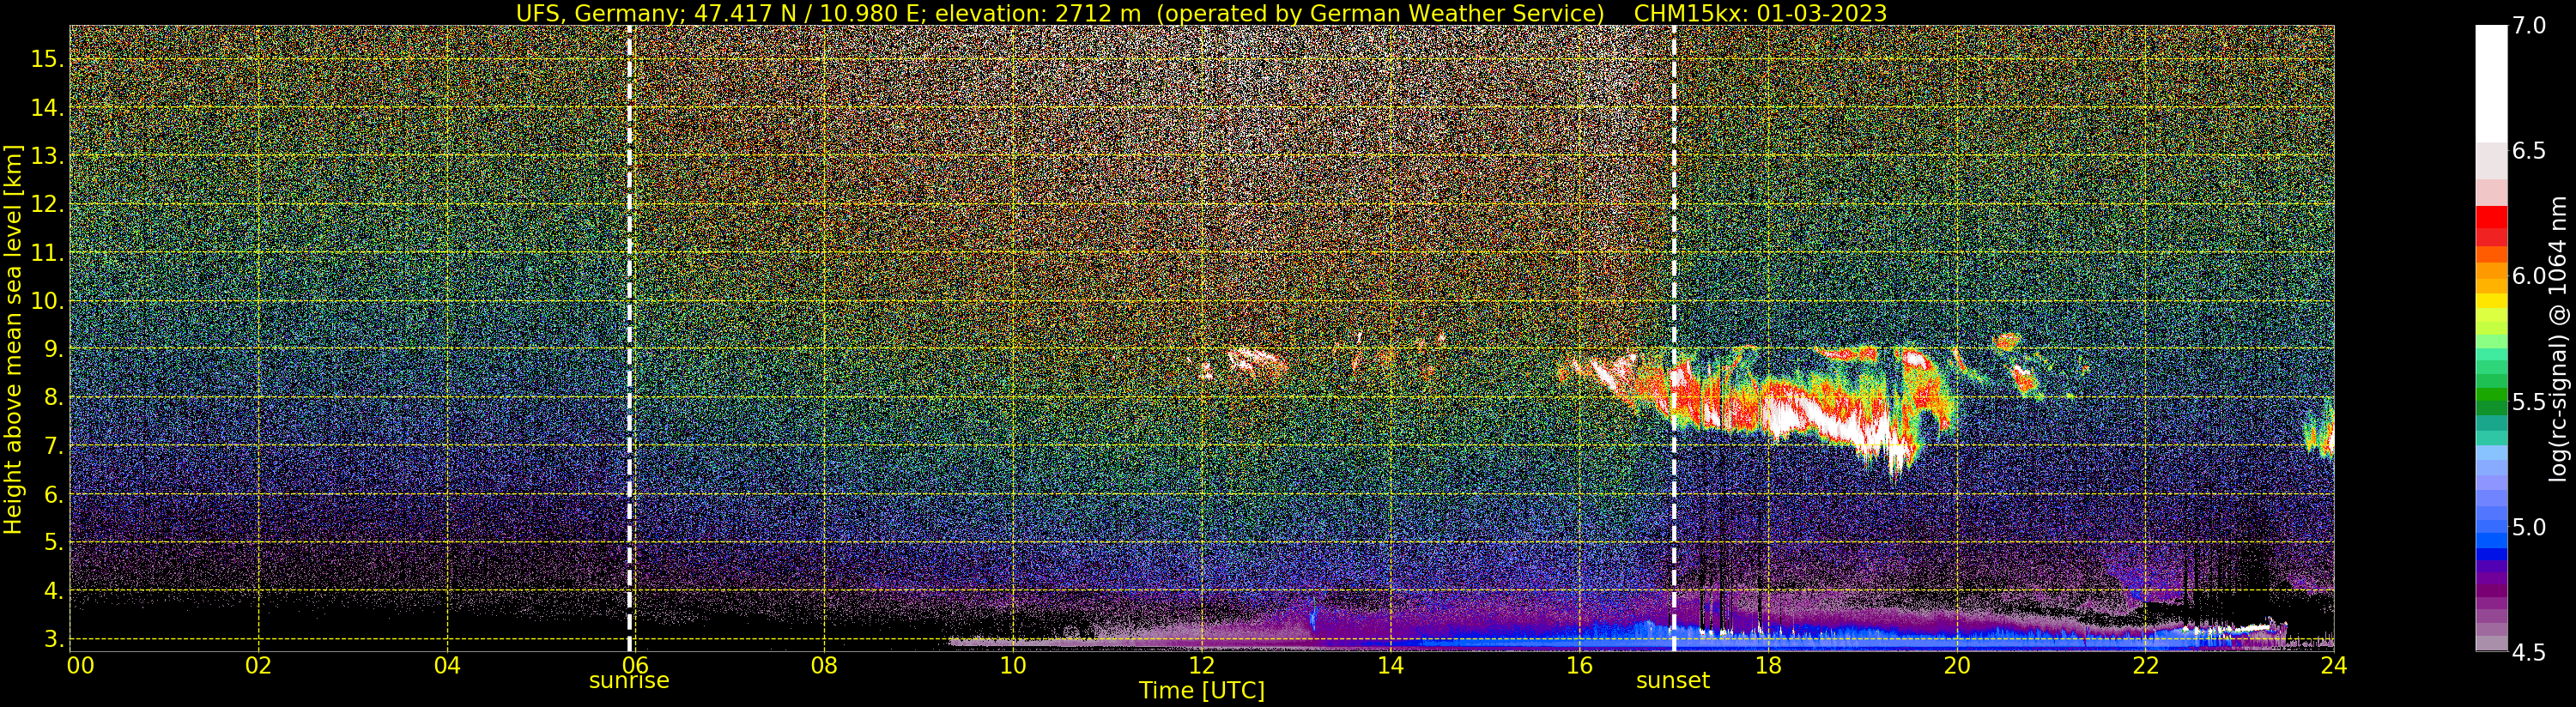
Task: Click the height tick label '13.'
Action: 47,156
